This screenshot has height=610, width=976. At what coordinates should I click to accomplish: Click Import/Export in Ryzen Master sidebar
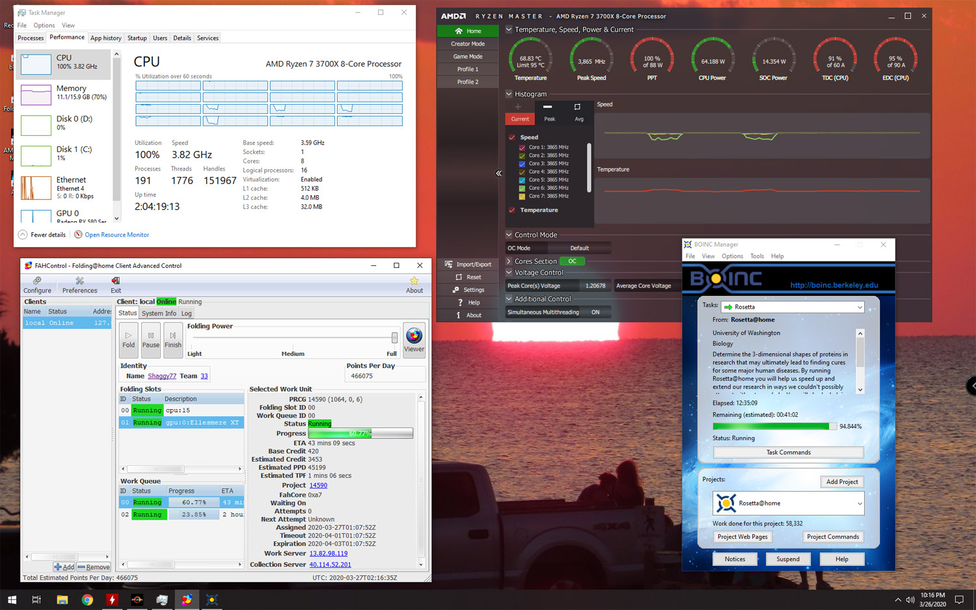point(467,265)
